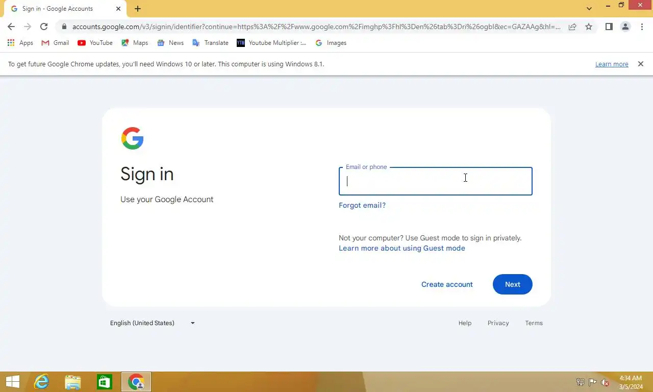The width and height of the screenshot is (653, 392).
Task: Open the Translate bookmark
Action: click(x=210, y=43)
